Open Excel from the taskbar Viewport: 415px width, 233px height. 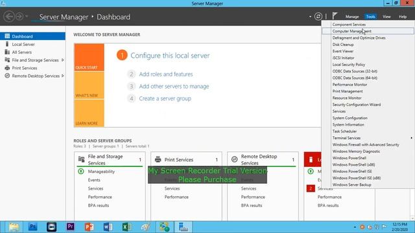[x=127, y=227]
